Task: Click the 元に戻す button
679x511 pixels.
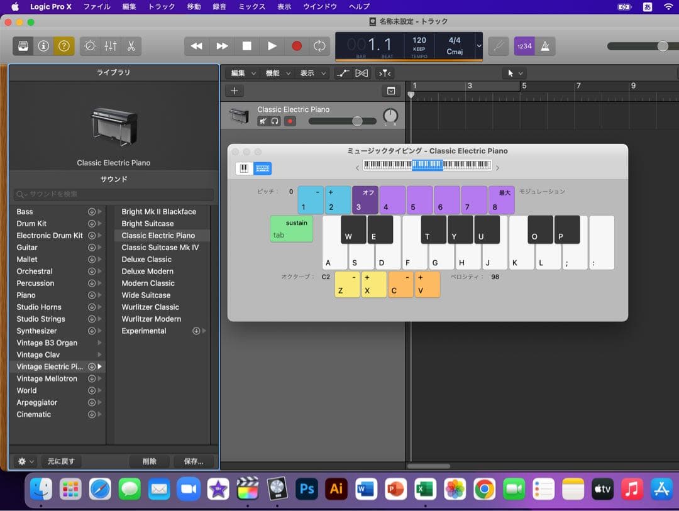Action: coord(61,461)
